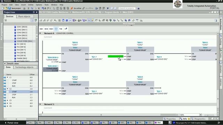Screen dimensions: 223x125
Task: Select CONVEYERDB [DB4] in the project tree
Action: [x=24, y=41]
